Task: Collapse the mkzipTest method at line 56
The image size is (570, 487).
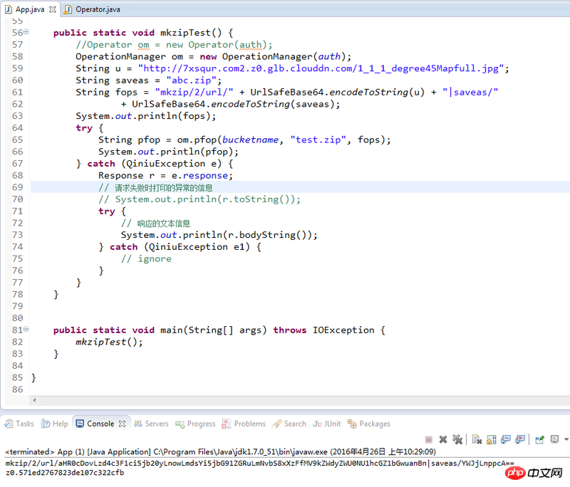Action: pyautogui.click(x=26, y=33)
